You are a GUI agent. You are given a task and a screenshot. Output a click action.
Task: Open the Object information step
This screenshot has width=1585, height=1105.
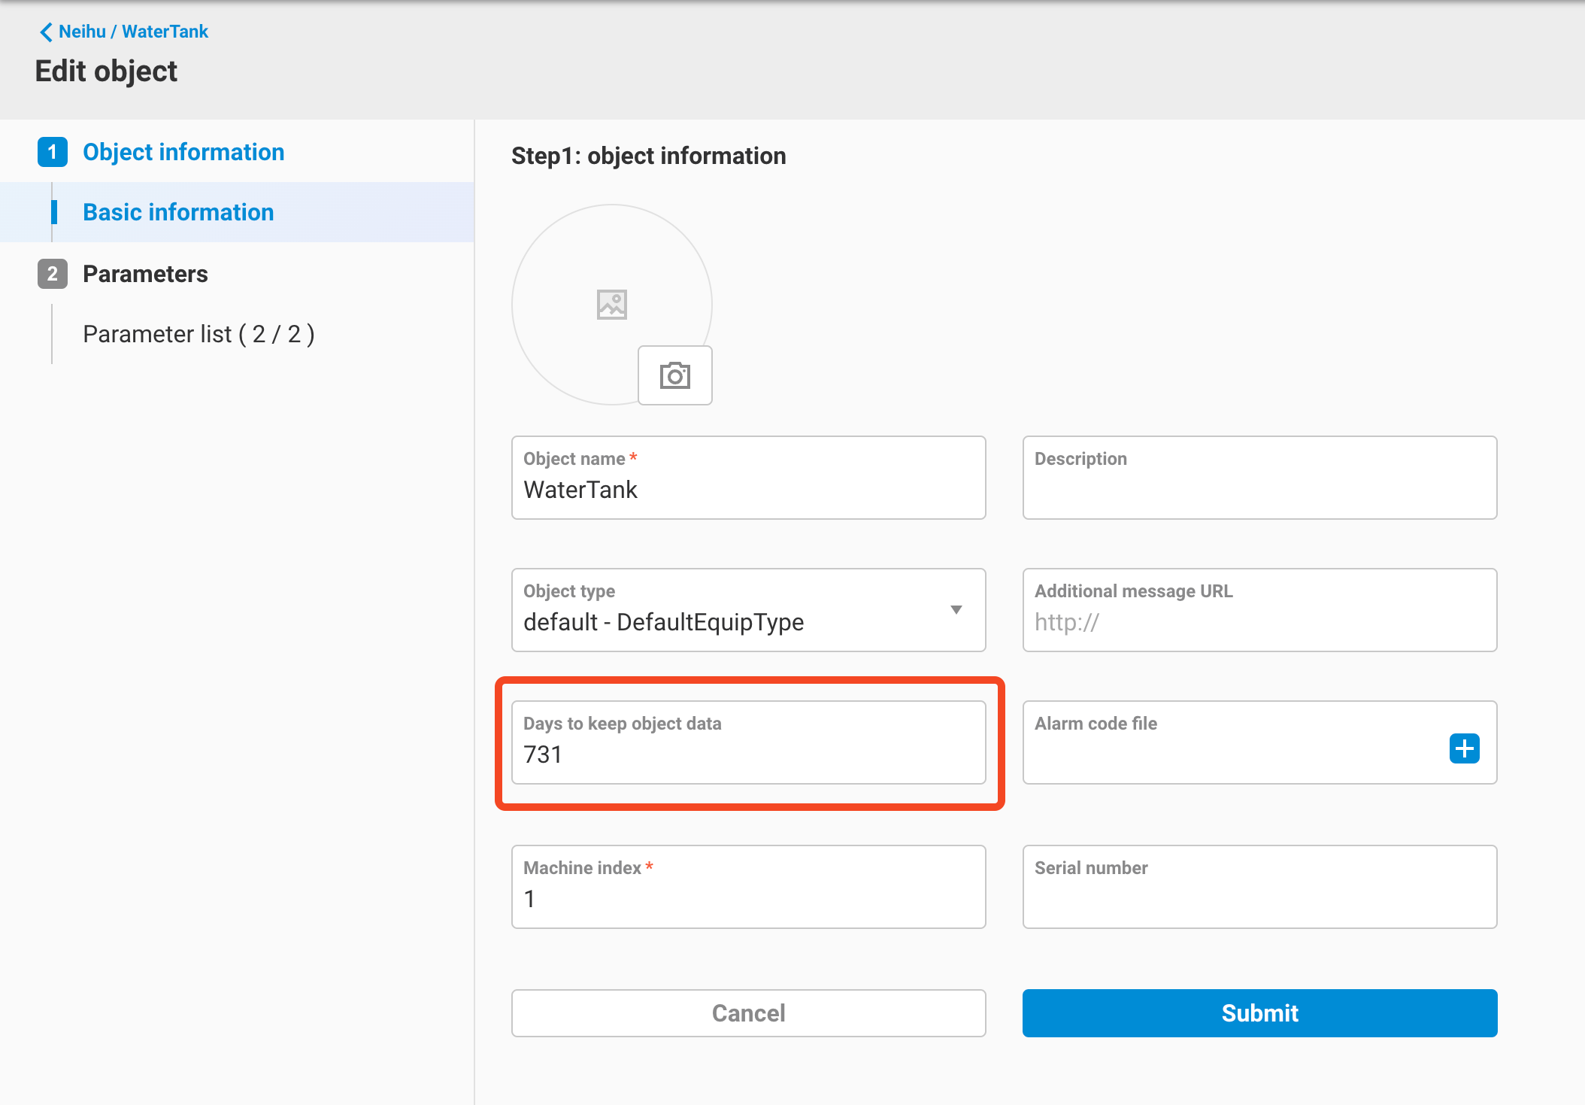(183, 152)
